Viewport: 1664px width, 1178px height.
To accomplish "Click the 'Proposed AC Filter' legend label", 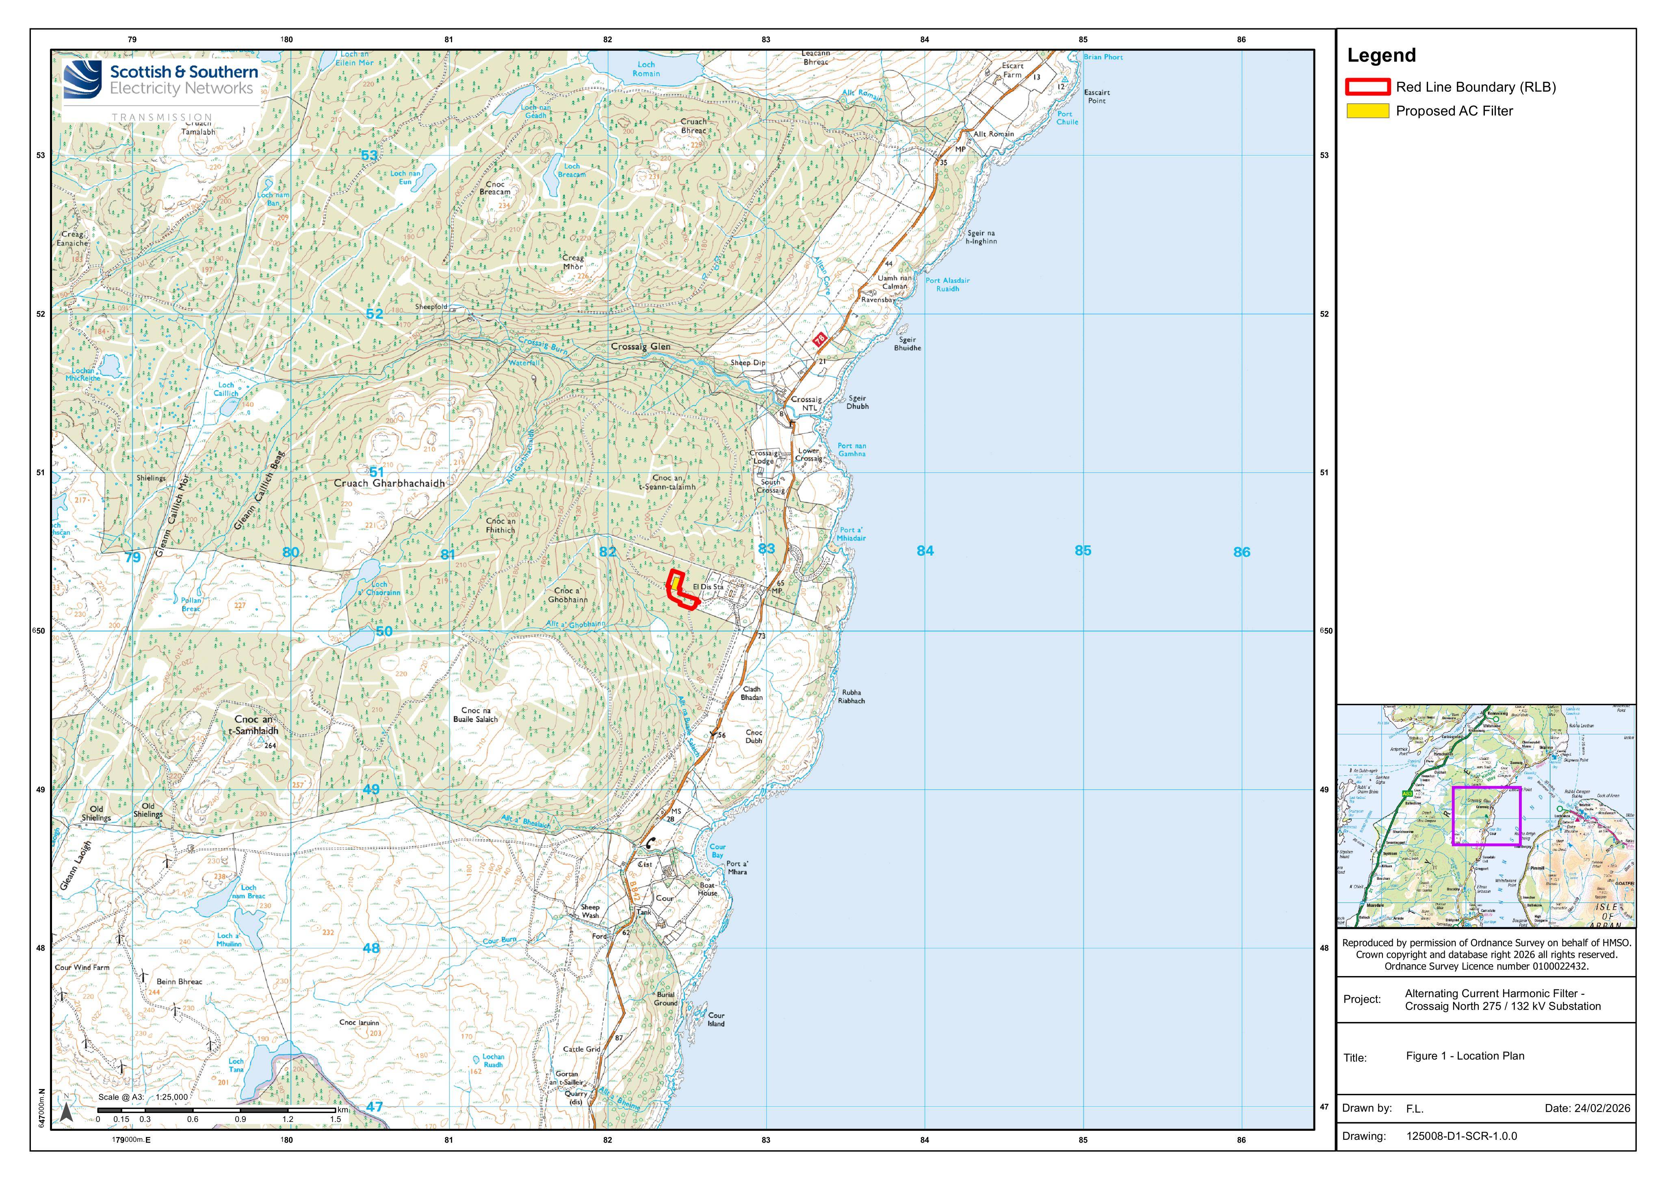I will coord(1454,111).
